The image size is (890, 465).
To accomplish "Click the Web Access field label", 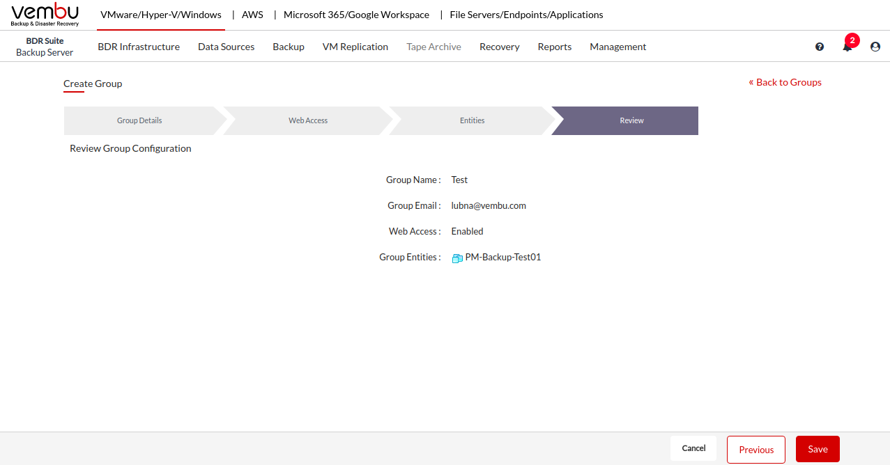I will tap(415, 231).
